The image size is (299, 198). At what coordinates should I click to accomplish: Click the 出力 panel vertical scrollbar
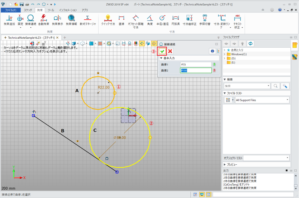[x=296, y=182]
